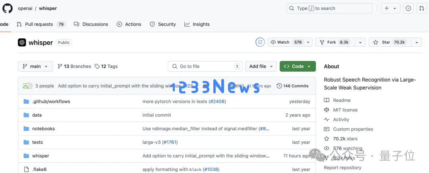Click the blue bookmark circle icon
Viewport: 429px width, 173px height.
[260, 42]
